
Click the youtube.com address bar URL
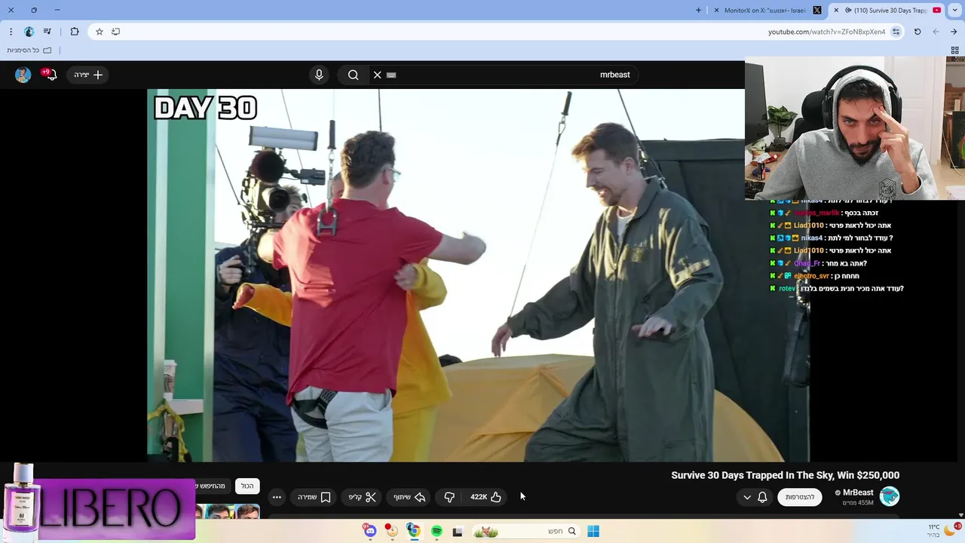[826, 32]
